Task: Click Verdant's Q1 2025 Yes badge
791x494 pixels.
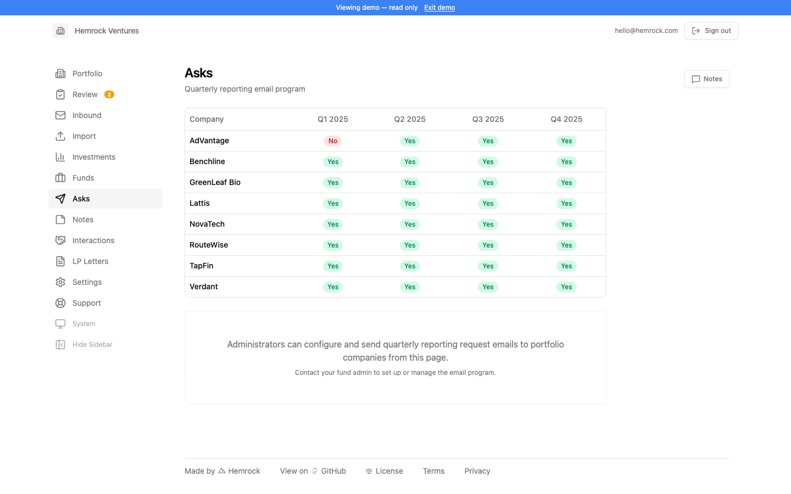Action: [333, 287]
